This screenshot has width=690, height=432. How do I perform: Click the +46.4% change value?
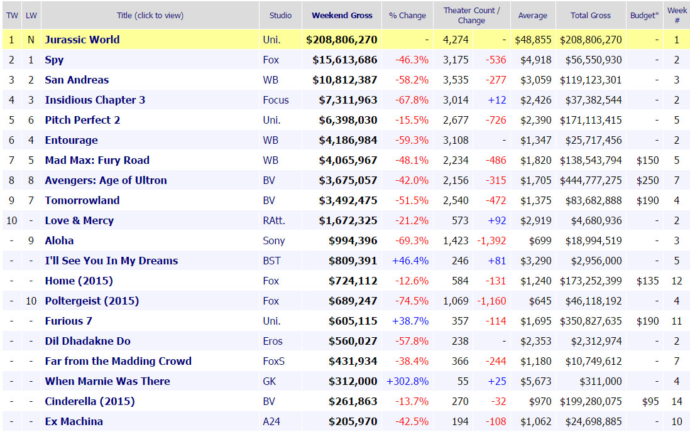[x=410, y=261]
